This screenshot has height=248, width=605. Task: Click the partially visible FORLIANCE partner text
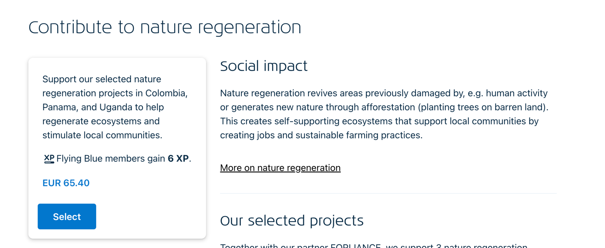tap(355, 246)
